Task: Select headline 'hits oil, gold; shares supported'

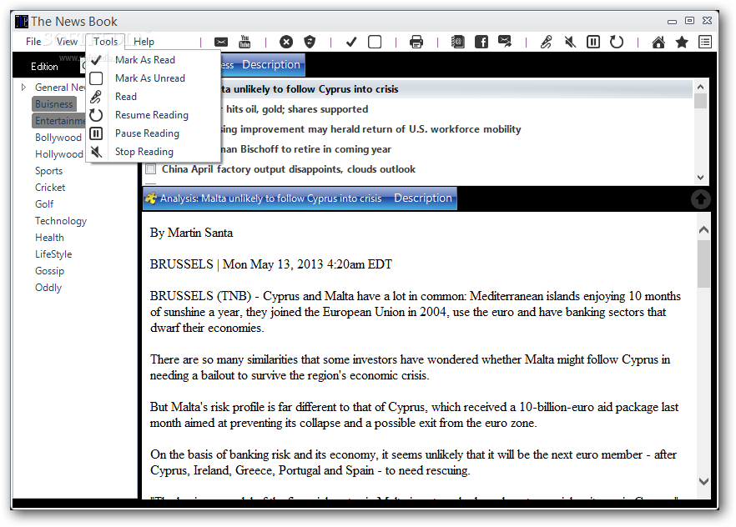Action: [x=297, y=109]
